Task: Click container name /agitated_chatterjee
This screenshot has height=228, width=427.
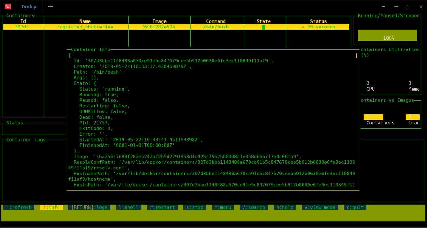Action: tap(85, 27)
